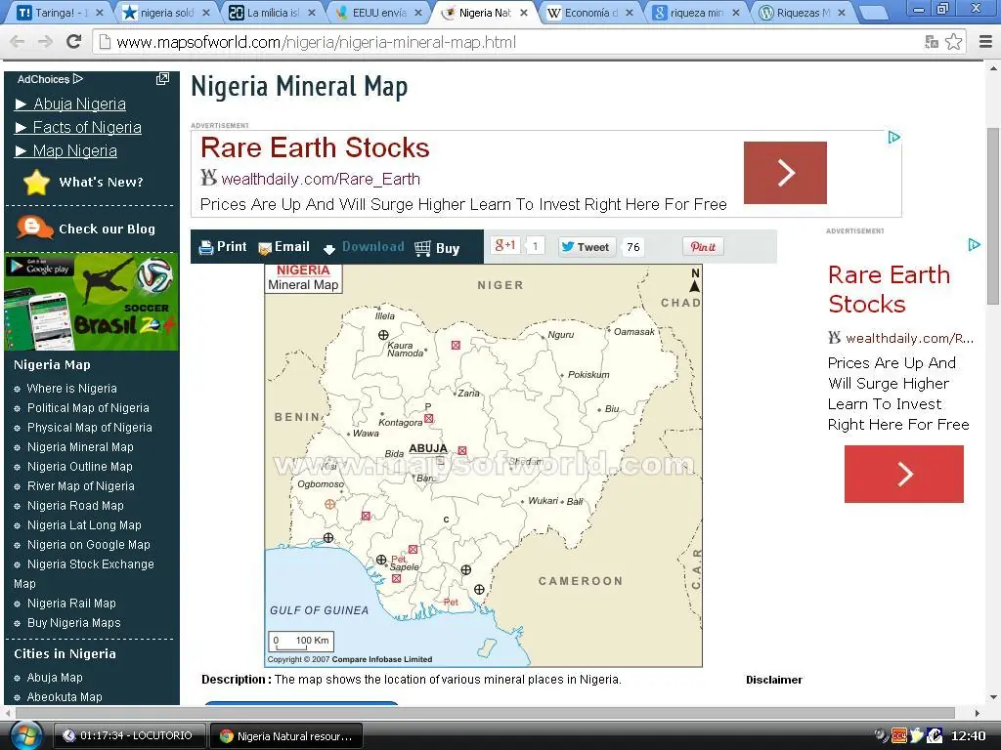Viewport: 1001px width, 750px height.
Task: Click the vertical scrollbar thumb
Action: (993, 217)
